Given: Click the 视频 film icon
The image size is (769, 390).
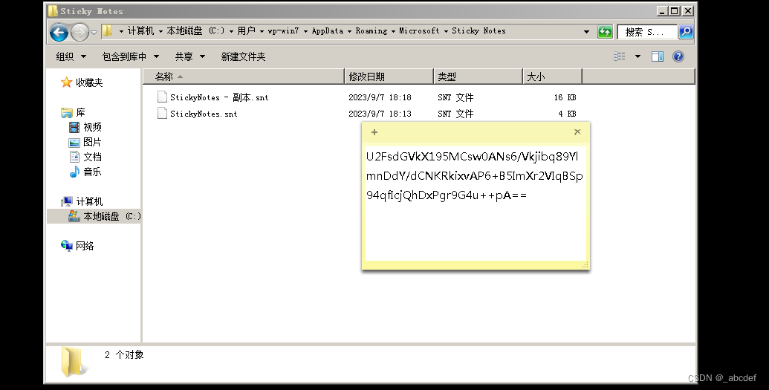Looking at the screenshot, I should (x=74, y=128).
